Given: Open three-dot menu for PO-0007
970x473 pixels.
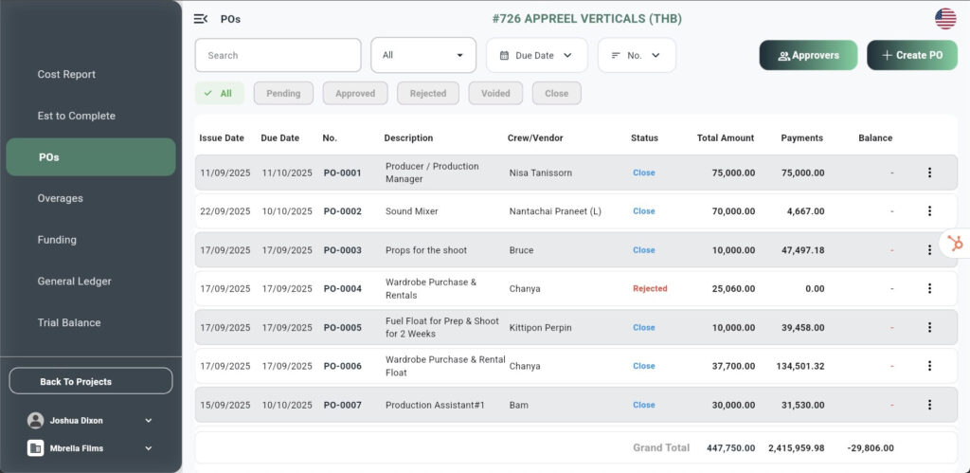Looking at the screenshot, I should [929, 405].
